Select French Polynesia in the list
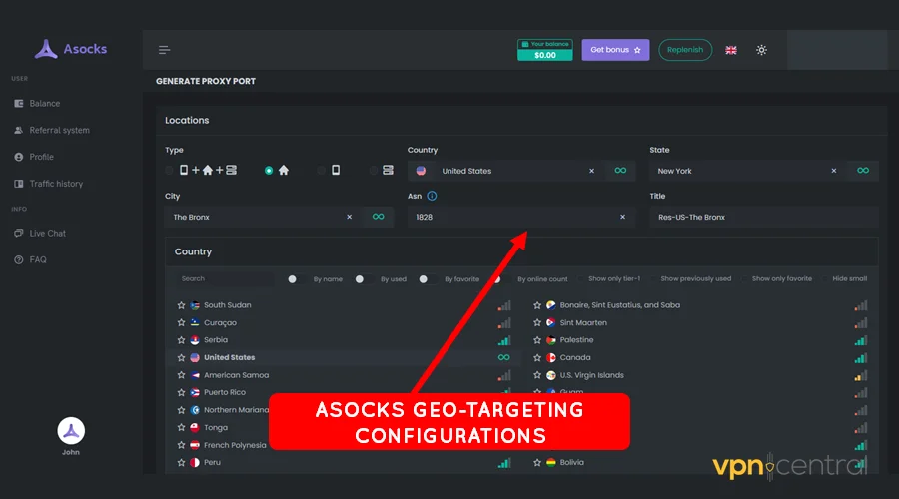Image resolution: width=899 pixels, height=499 pixels. click(x=235, y=445)
